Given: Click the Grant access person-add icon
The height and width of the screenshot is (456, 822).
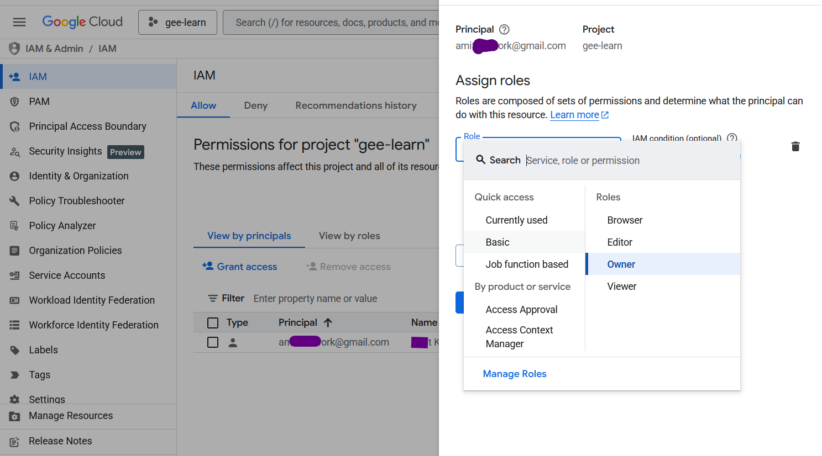Looking at the screenshot, I should (x=208, y=266).
